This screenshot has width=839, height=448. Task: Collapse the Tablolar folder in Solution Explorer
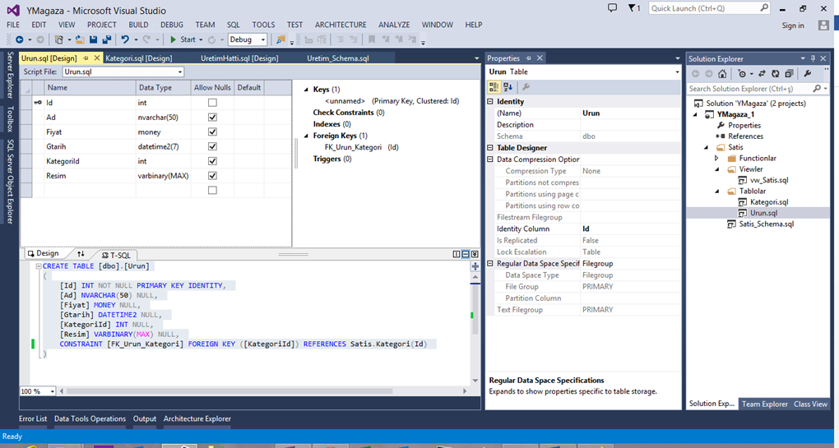click(717, 192)
